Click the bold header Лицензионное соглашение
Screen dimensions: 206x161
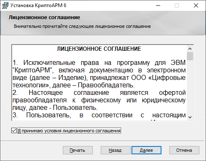click(45, 17)
